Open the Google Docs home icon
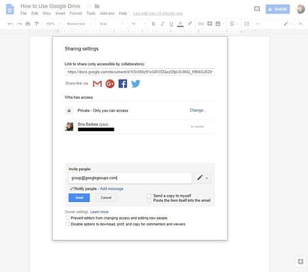Viewport: 308px width, 272px height. 10,10
